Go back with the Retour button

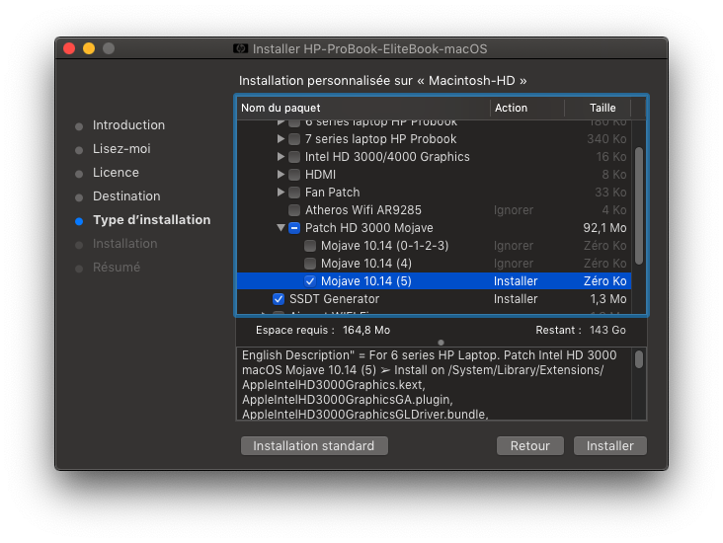[529, 445]
